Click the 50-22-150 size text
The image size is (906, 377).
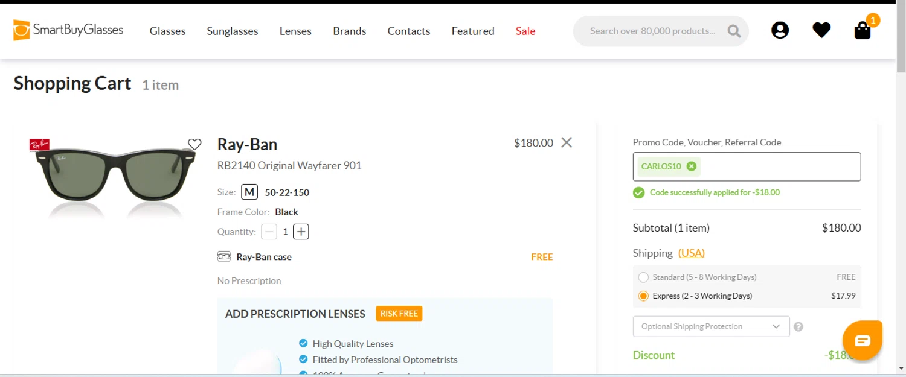pyautogui.click(x=288, y=192)
